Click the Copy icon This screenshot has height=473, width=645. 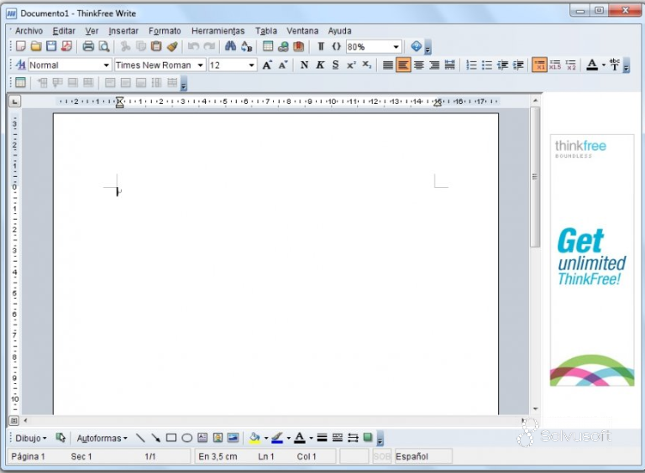pyautogui.click(x=141, y=46)
